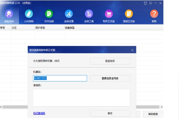Click the 现在购买 buy now button
Viewport: 179px width, 121px height.
(x=110, y=61)
